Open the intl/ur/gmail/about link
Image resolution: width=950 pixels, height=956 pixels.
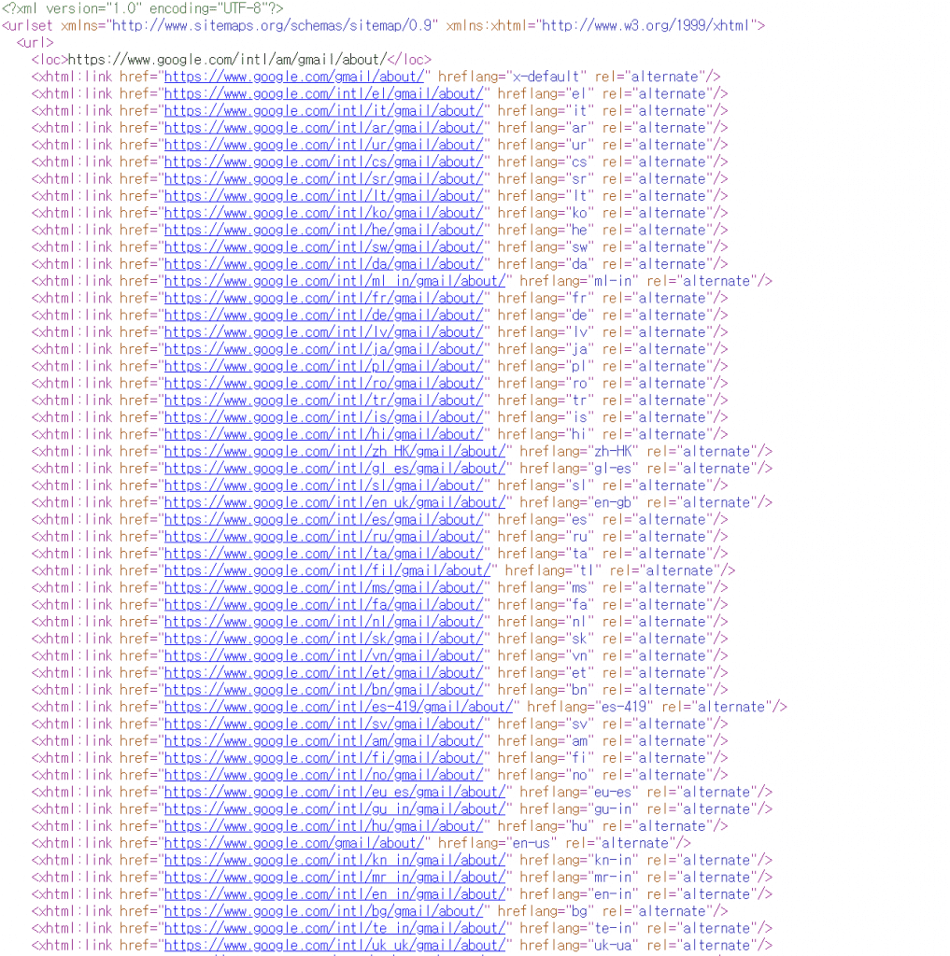pyautogui.click(x=323, y=145)
